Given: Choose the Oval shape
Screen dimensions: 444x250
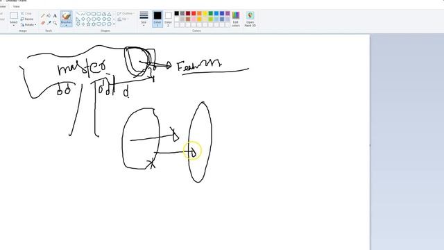Looking at the screenshot, I should pyautogui.click(x=88, y=14).
